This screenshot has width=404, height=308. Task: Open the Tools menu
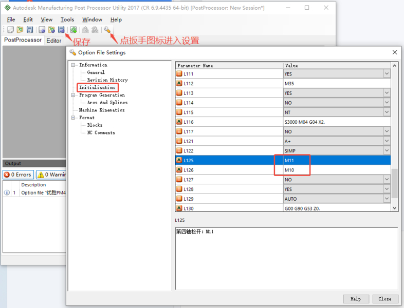67,20
